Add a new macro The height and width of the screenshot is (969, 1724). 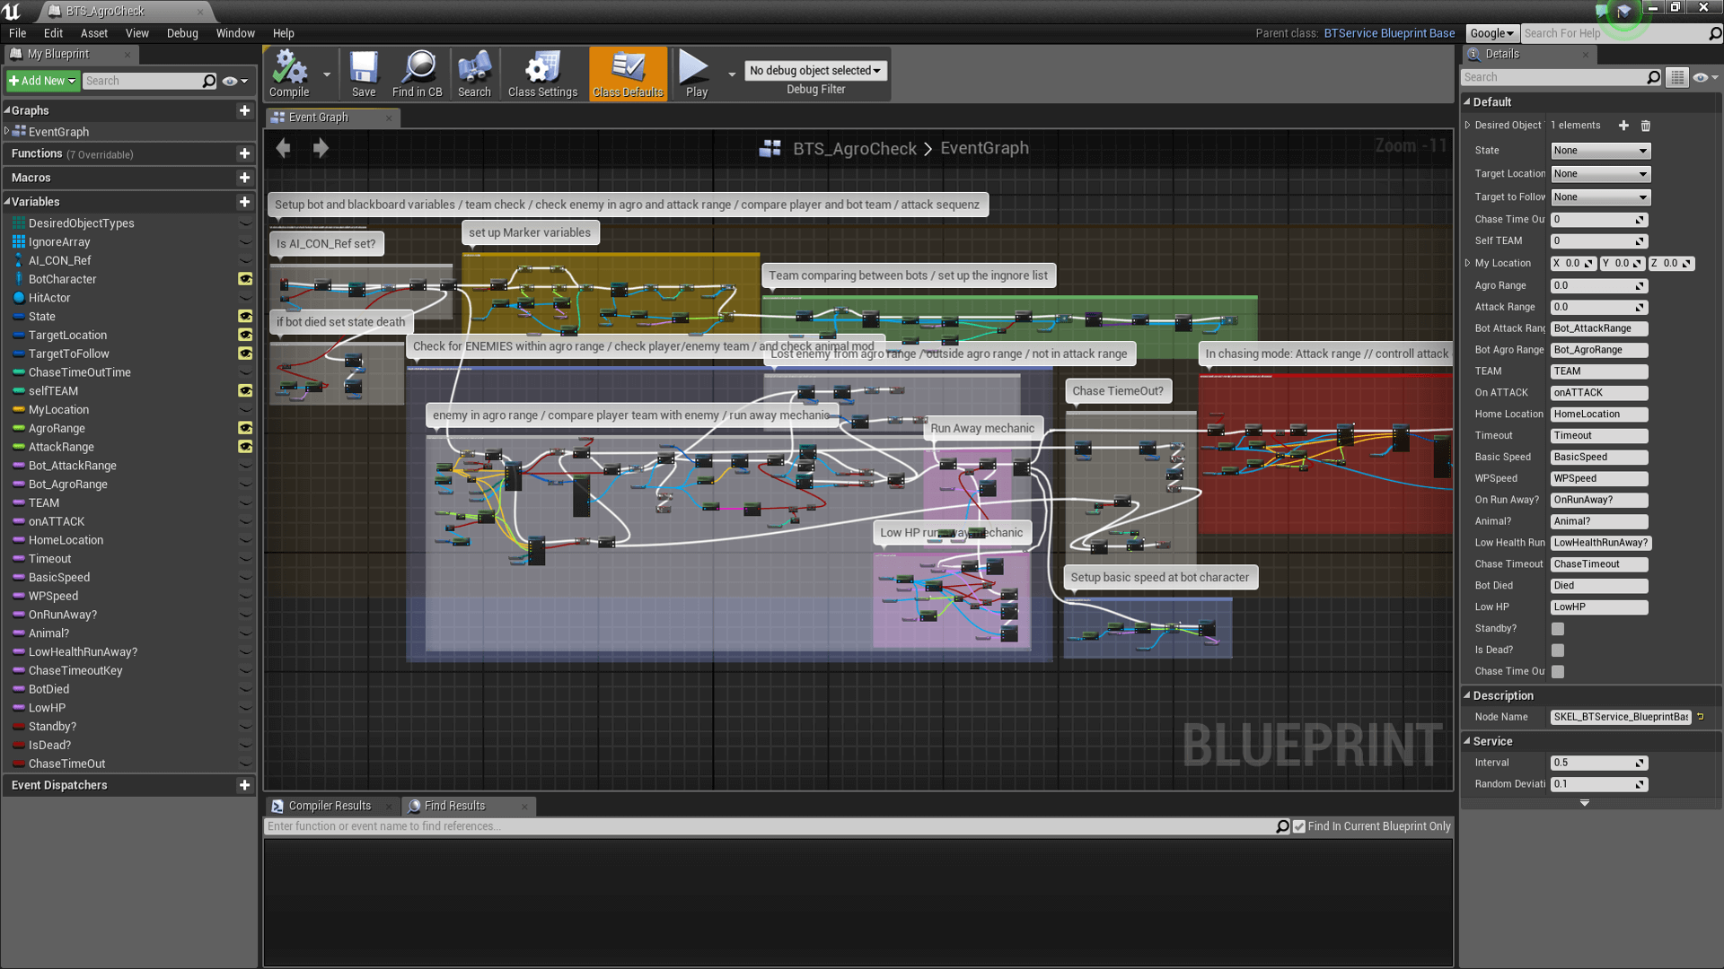[244, 178]
